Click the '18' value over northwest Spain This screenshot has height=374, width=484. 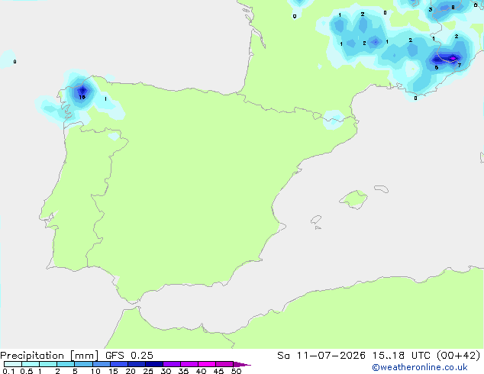click(82, 97)
